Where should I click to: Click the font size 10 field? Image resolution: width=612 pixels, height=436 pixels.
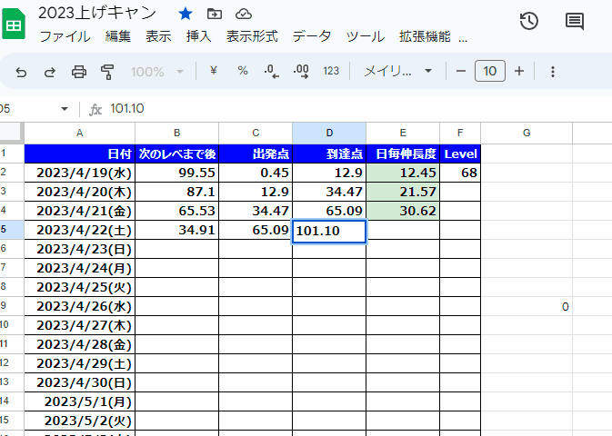490,71
